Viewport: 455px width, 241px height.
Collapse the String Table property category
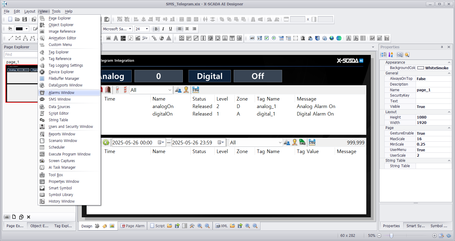click(449, 161)
